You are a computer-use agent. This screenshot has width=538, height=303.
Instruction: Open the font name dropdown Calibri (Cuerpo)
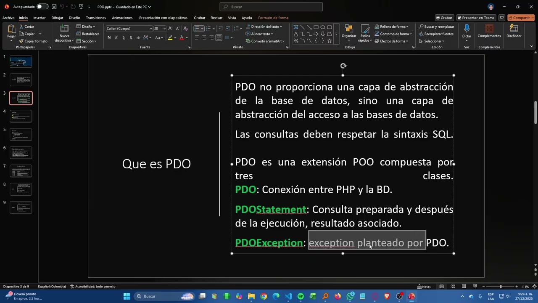pyautogui.click(x=151, y=29)
